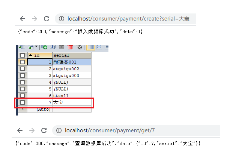
Task: Open dropdown arrow next to copy rows icon
Action: [x=36, y=47]
